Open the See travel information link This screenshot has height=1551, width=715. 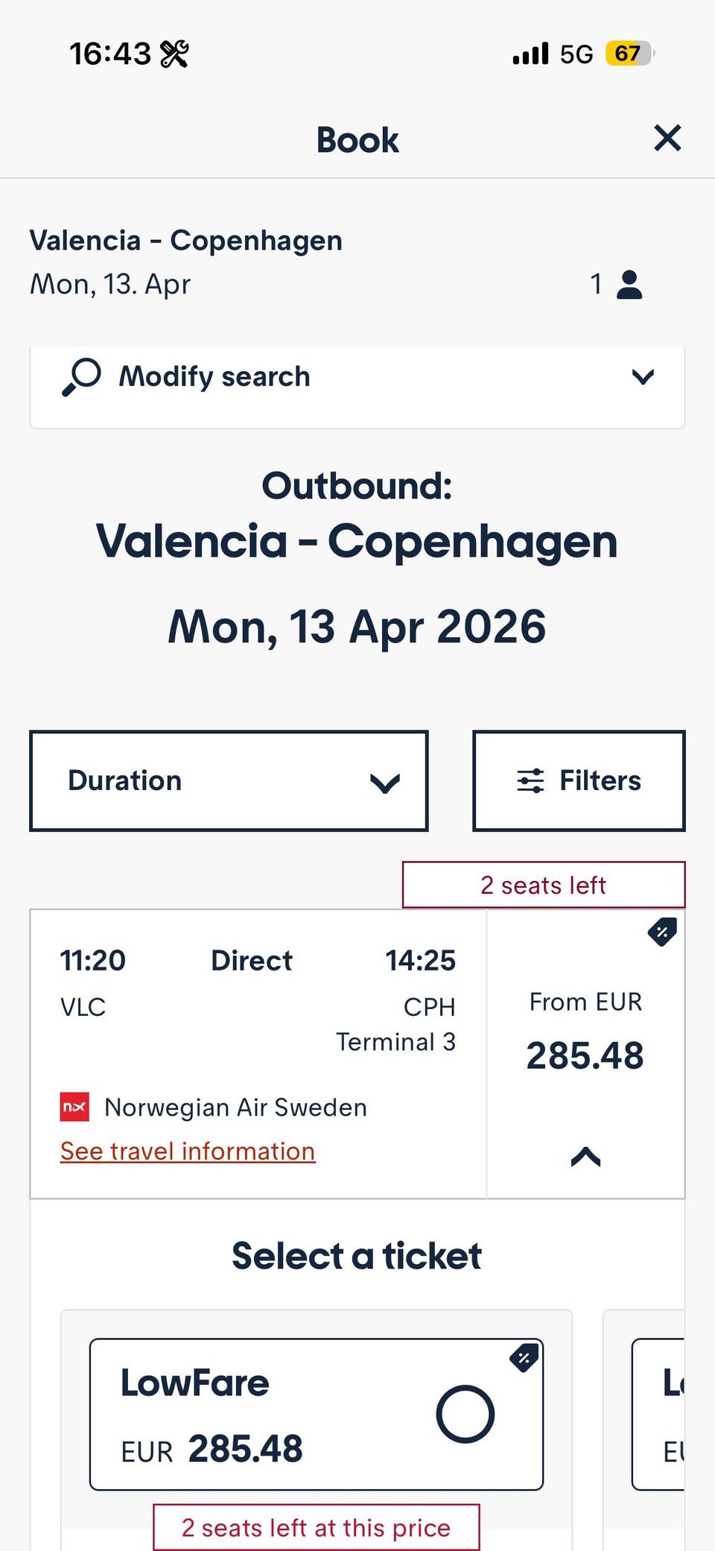click(x=188, y=1152)
